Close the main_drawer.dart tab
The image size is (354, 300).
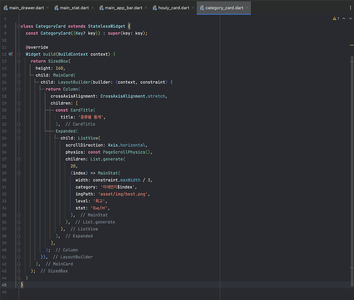click(47, 8)
